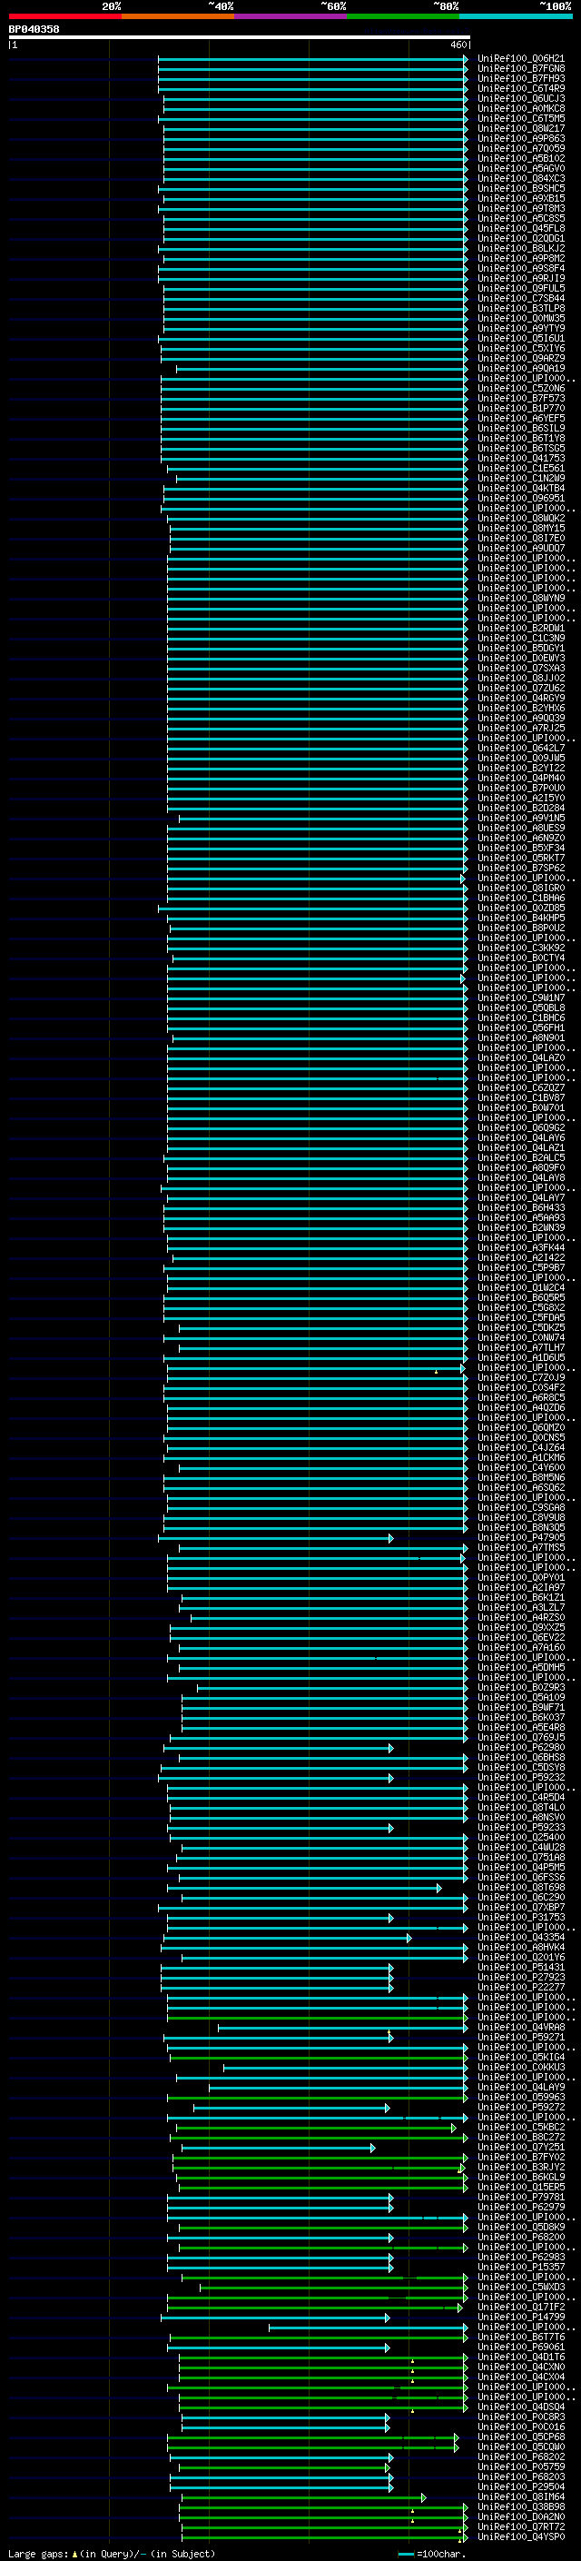Viewport: 581px width, 2561px height.
Task: Click hit label UniRef100_Q9FUL5
Action: tap(520, 288)
